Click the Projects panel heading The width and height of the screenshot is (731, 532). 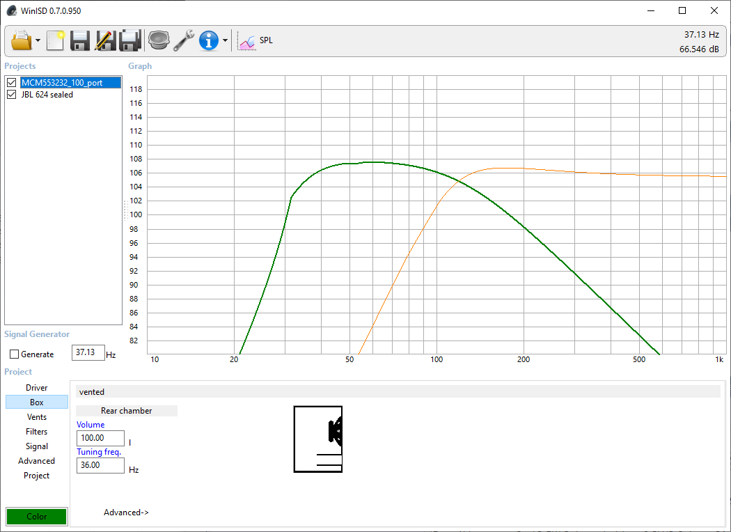point(20,65)
